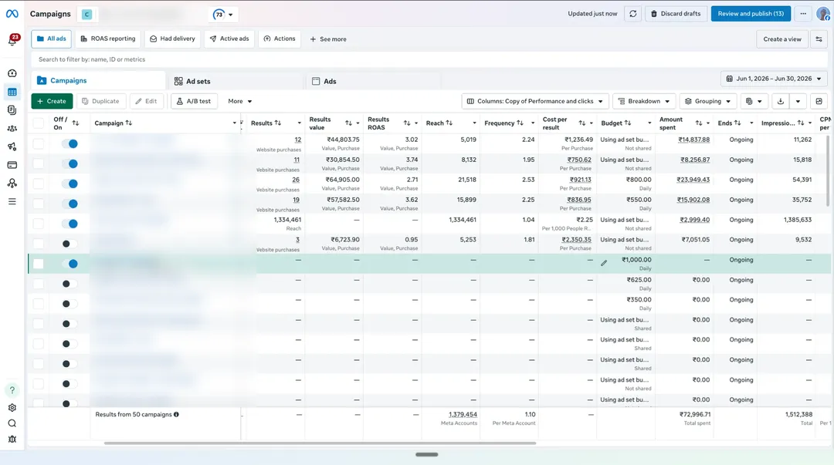The height and width of the screenshot is (465, 834).
Task: Select all campaigns with header checkbox
Action: click(x=39, y=123)
